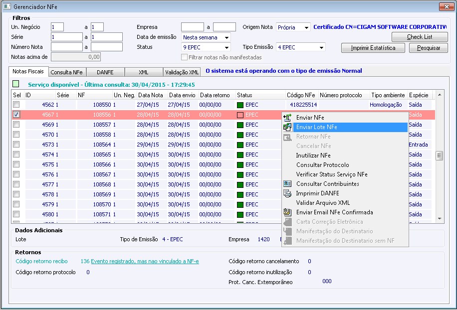The height and width of the screenshot is (310, 457).
Task: Expand the Tipo Emissão combo box
Action: [x=321, y=47]
